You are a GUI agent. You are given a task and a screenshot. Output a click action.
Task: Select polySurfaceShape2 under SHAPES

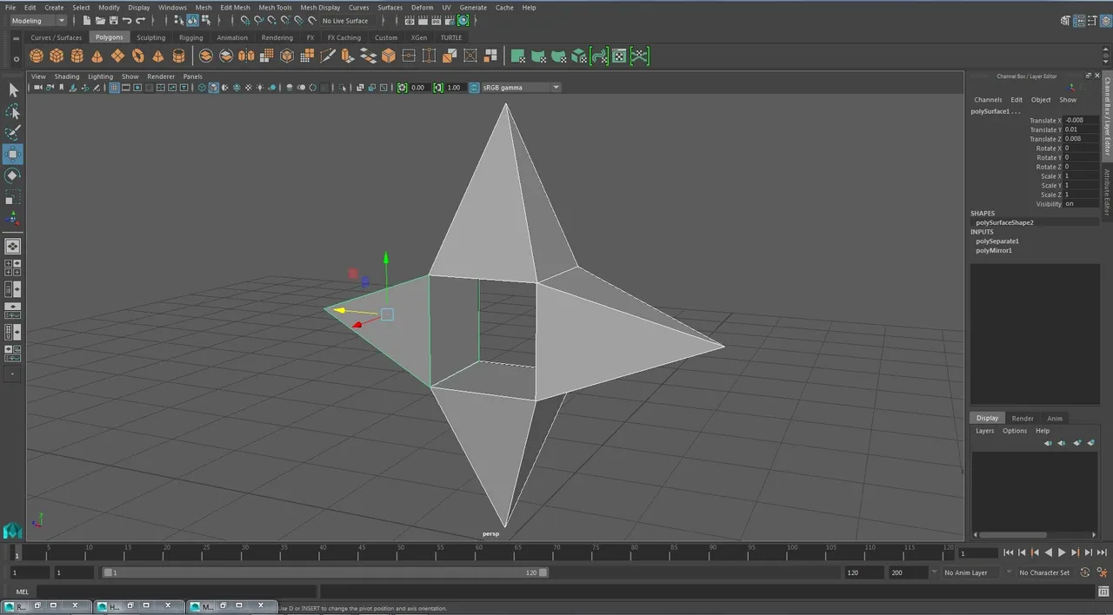coord(1004,222)
